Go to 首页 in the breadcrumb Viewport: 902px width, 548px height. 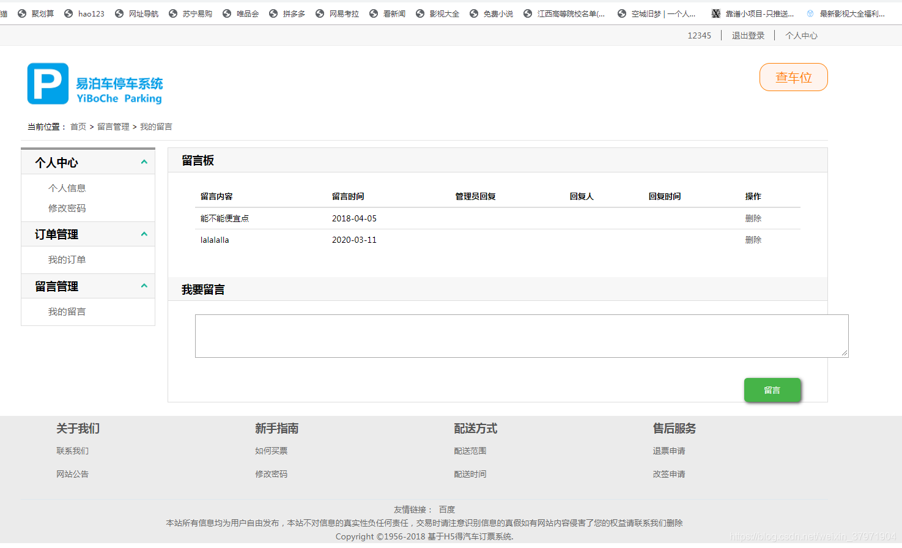[x=78, y=127]
